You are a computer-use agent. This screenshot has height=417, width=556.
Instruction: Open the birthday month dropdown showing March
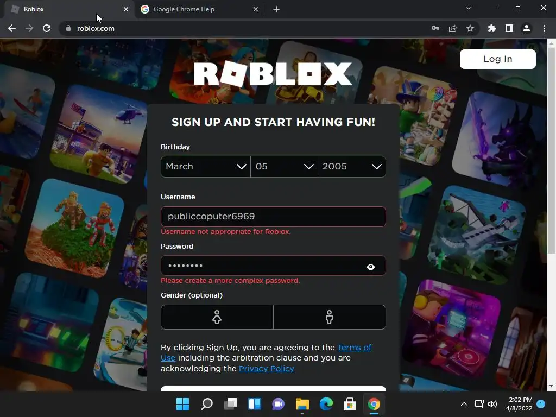pyautogui.click(x=206, y=167)
